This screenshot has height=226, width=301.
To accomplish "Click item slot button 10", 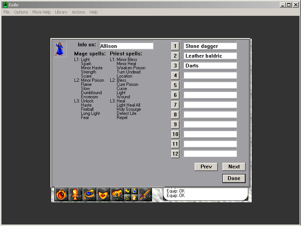I will (x=175, y=134).
